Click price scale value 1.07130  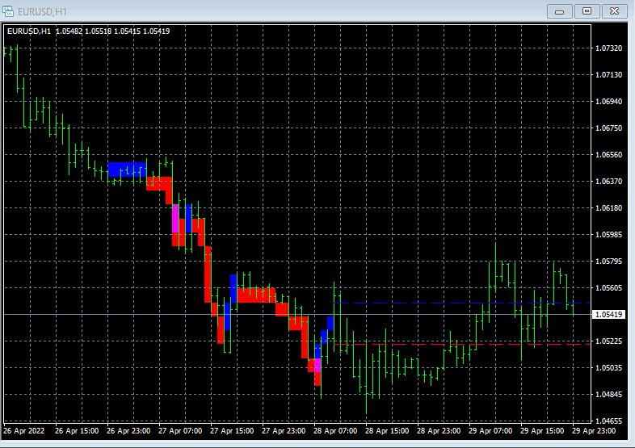[608, 75]
